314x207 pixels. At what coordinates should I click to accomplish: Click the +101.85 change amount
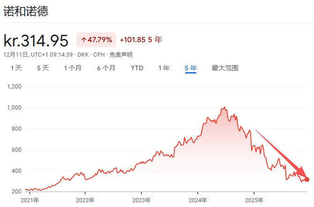(x=133, y=40)
